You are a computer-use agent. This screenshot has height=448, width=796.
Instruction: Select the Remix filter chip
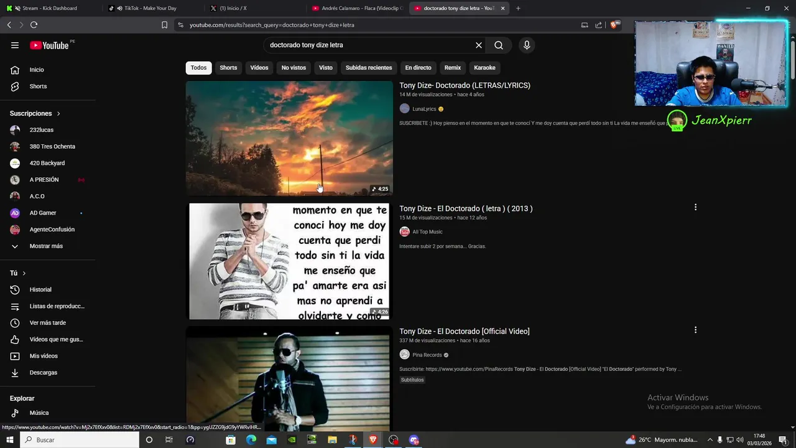453,68
